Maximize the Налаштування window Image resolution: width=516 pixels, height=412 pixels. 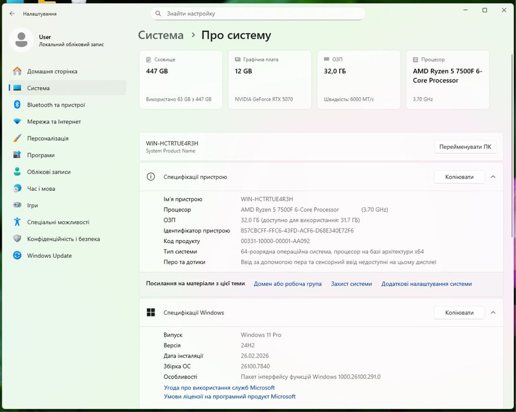point(485,10)
